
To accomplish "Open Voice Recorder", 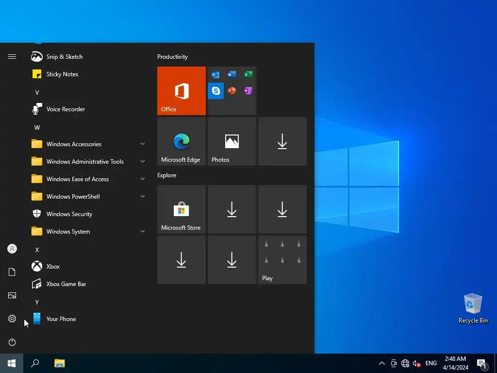I will (88, 109).
